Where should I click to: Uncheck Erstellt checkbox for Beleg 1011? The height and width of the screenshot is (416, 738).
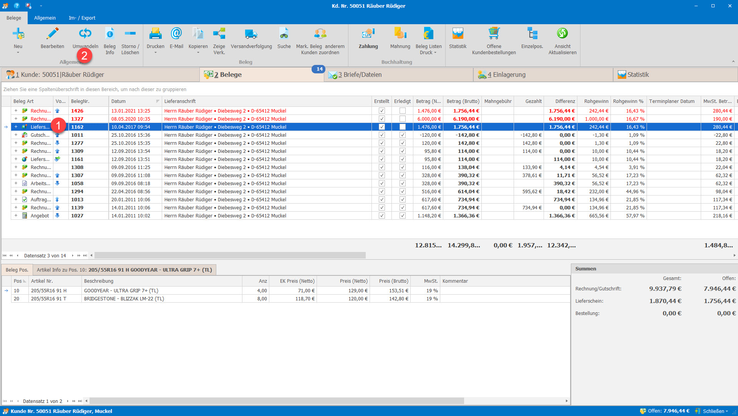click(x=381, y=135)
